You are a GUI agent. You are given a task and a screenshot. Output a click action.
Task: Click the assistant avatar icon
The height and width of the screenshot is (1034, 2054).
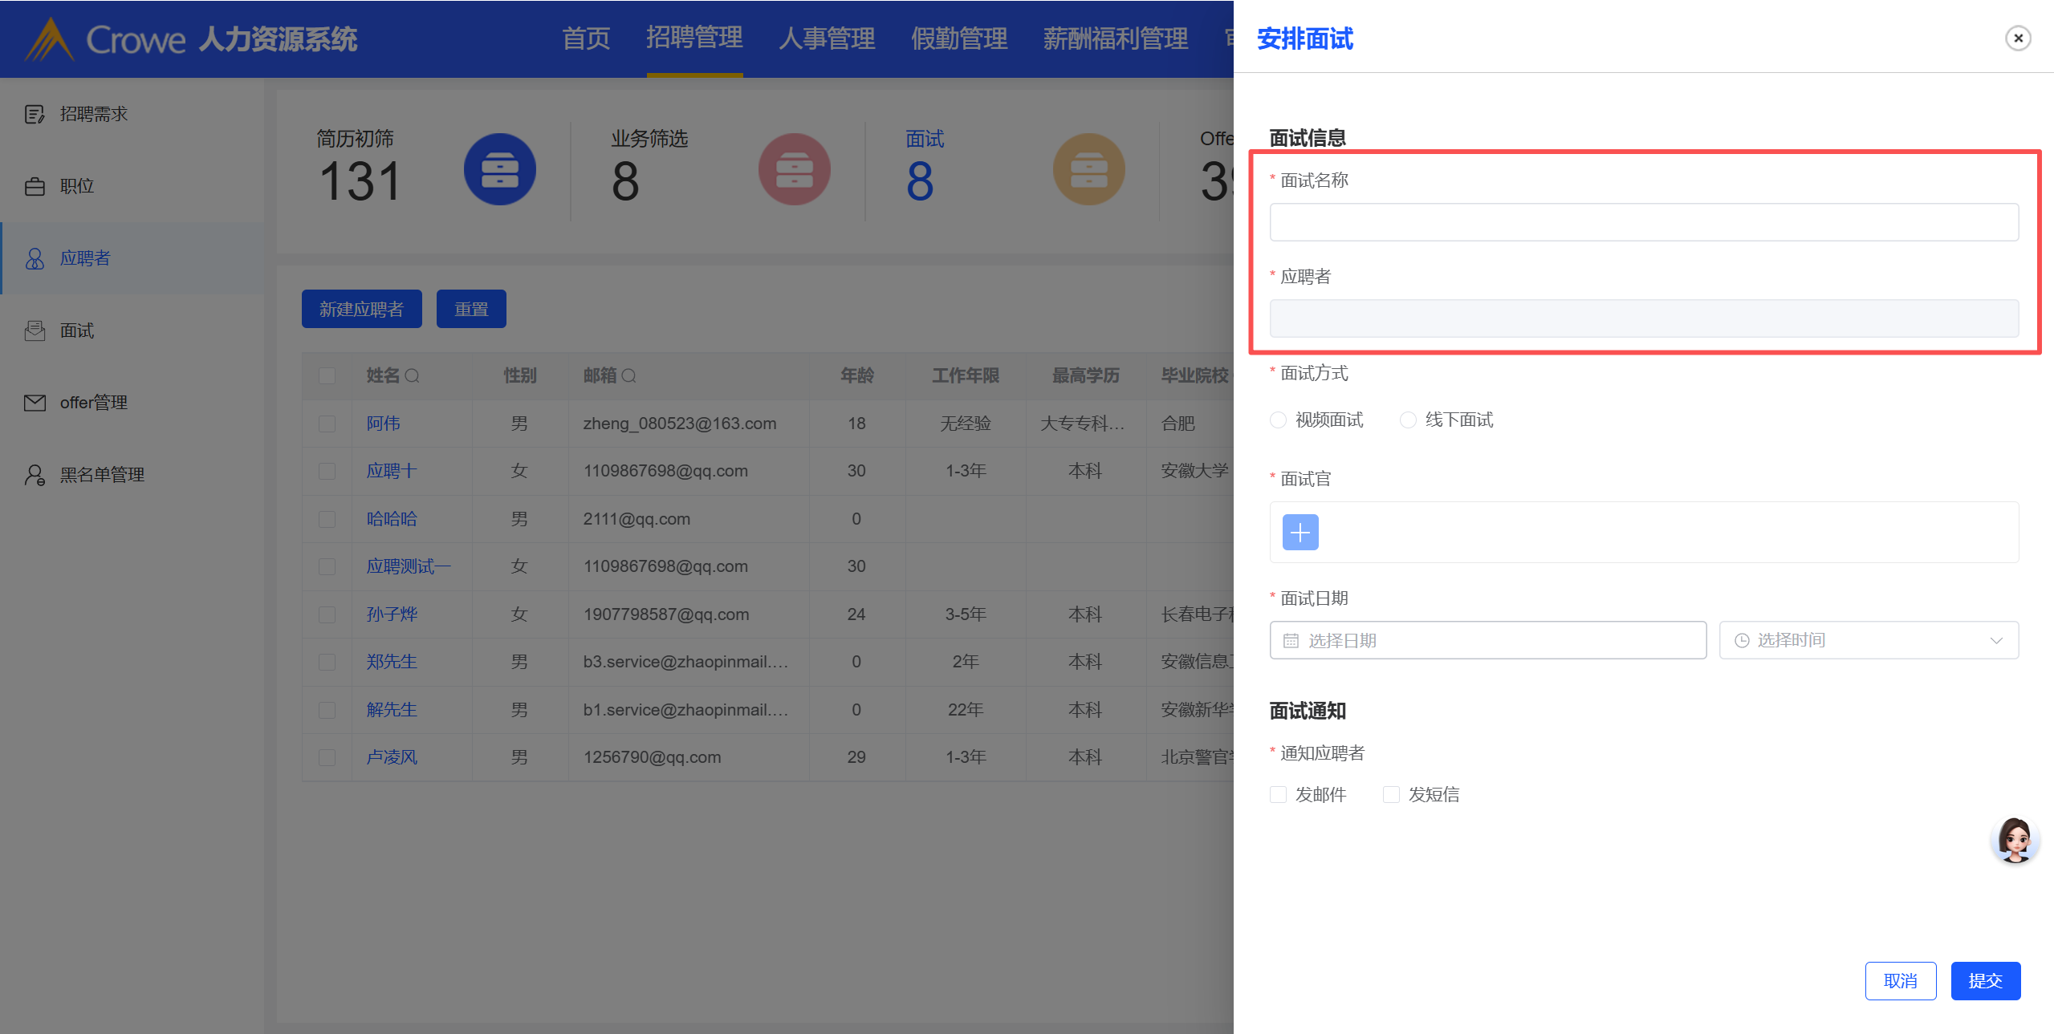[2014, 840]
